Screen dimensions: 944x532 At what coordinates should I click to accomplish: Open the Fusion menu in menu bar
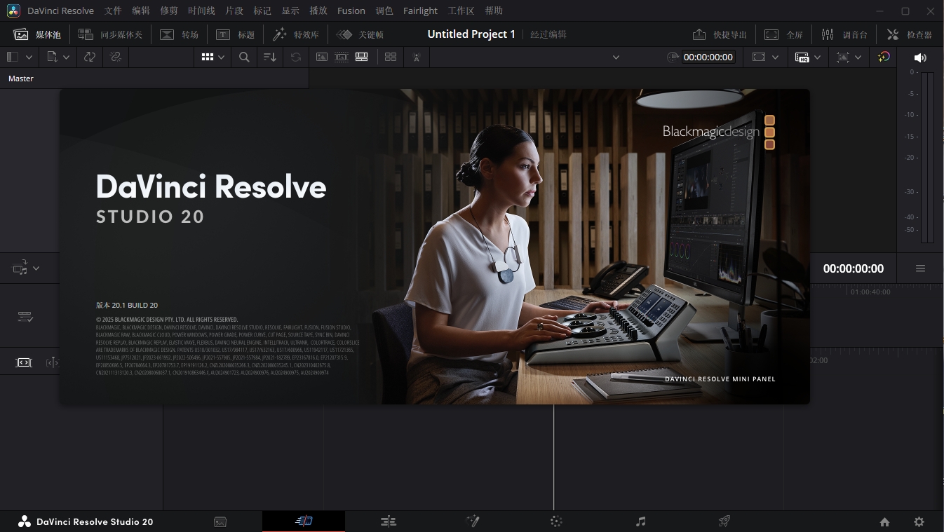351,11
